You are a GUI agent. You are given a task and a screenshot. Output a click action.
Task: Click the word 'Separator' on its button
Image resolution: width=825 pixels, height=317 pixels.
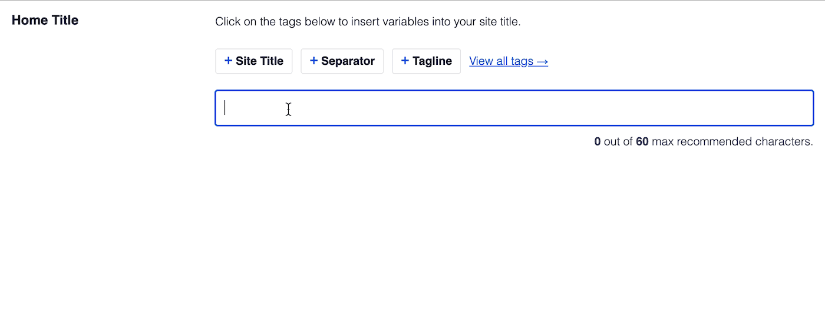point(348,61)
